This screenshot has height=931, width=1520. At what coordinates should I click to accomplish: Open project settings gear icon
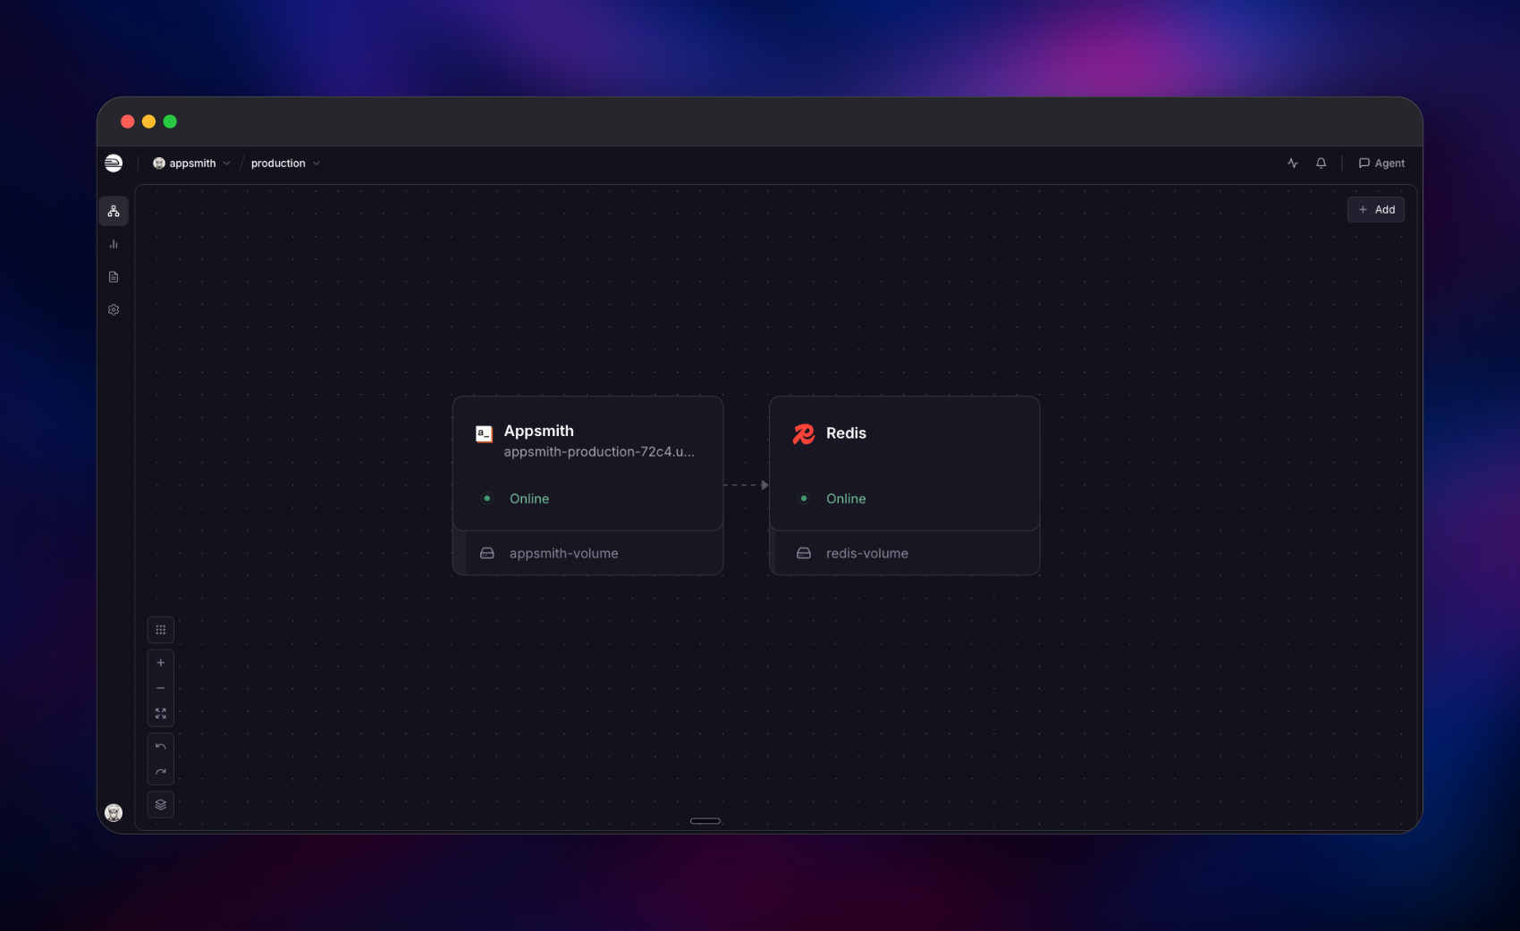[x=114, y=310]
